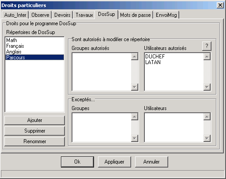Click the Supprimer button
The image size is (226, 179).
(x=34, y=131)
